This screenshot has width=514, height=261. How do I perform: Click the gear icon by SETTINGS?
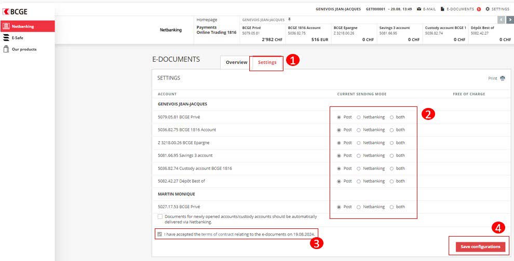488,9
